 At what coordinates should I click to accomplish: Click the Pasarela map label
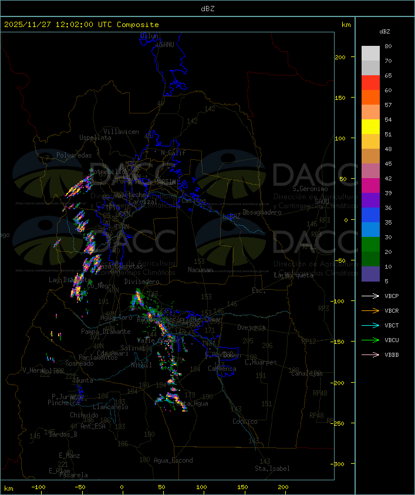click(x=74, y=475)
